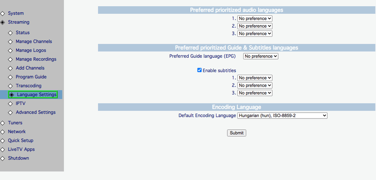This screenshot has height=180, width=376.
Task: Go to Manage Channels page
Action: [34, 42]
